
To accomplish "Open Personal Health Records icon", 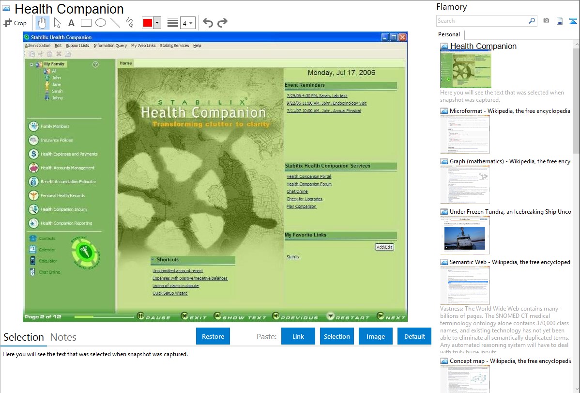I will (x=33, y=195).
